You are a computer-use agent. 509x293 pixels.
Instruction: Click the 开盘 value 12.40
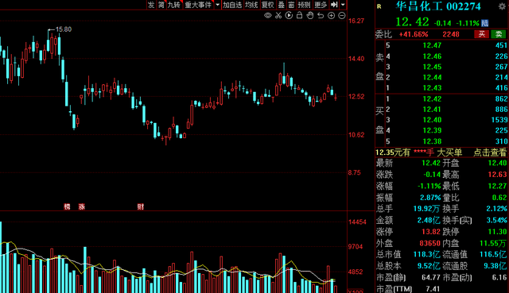click(x=497, y=163)
